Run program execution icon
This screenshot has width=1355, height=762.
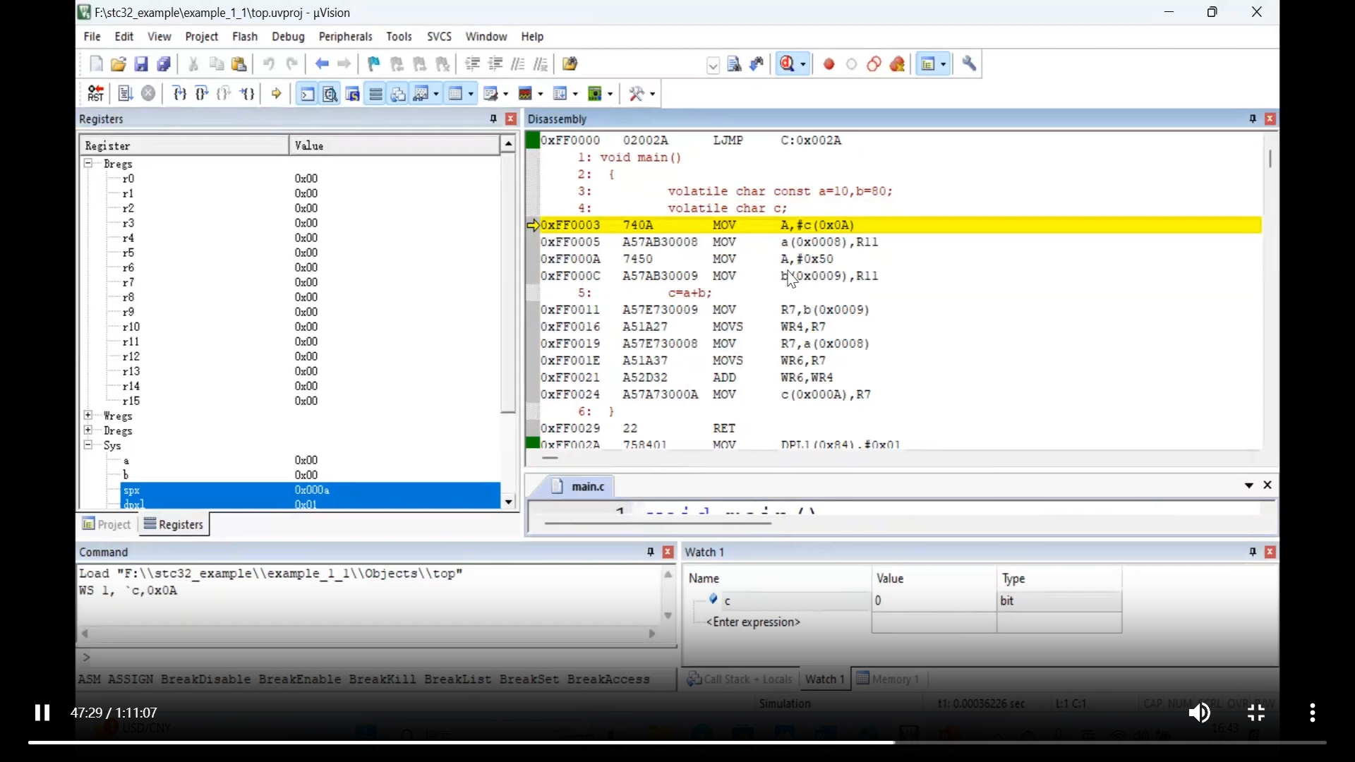click(x=126, y=94)
